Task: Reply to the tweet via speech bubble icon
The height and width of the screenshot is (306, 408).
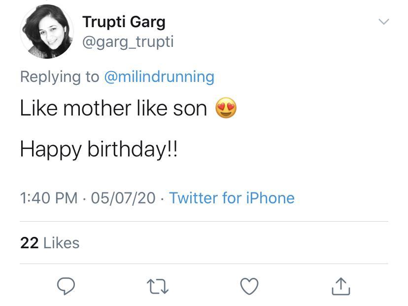Action: click(66, 286)
